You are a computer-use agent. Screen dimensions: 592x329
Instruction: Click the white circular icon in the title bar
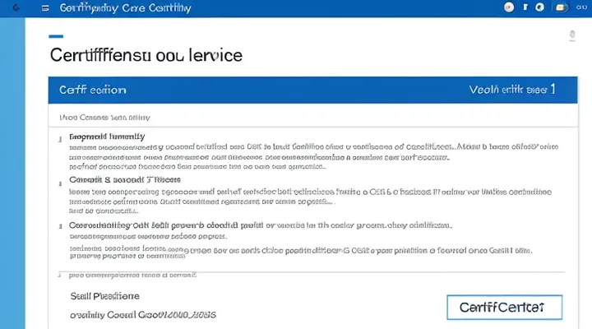tap(509, 7)
